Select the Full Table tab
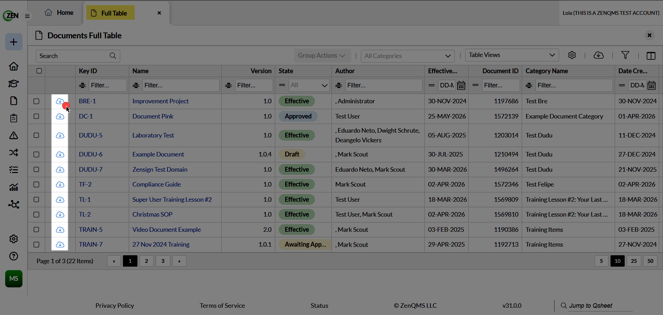 pos(110,13)
